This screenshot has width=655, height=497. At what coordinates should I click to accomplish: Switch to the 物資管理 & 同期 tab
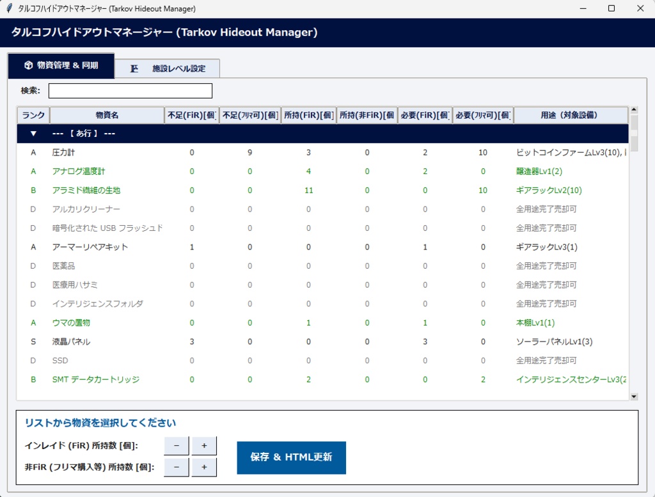tap(61, 66)
